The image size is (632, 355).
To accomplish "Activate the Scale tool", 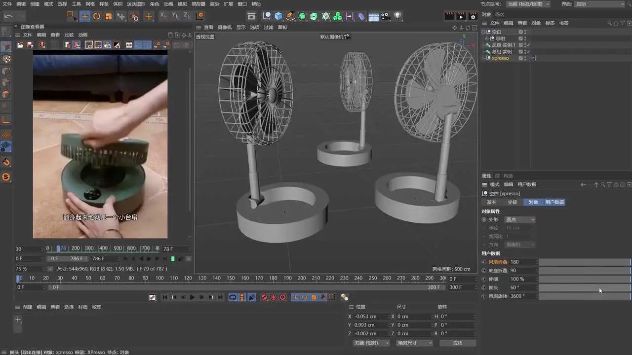I will (109, 16).
